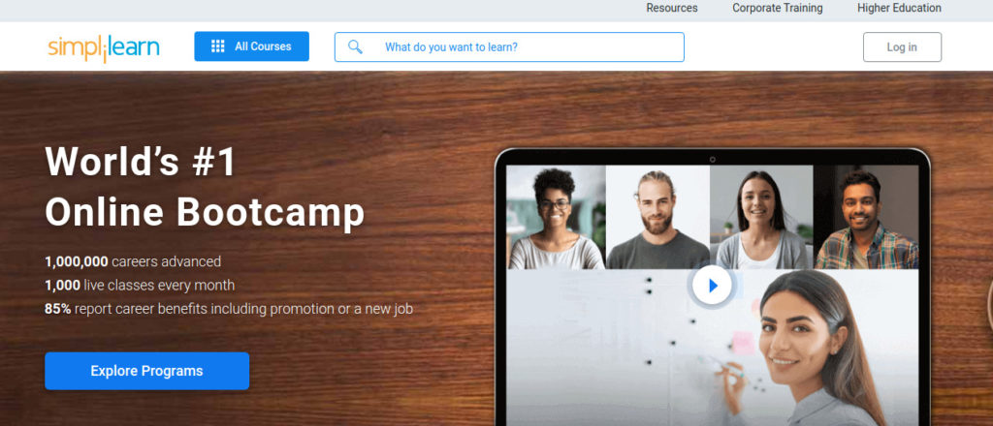The height and width of the screenshot is (426, 993).
Task: Click the instructor at whiteboard image
Action: coord(713,348)
